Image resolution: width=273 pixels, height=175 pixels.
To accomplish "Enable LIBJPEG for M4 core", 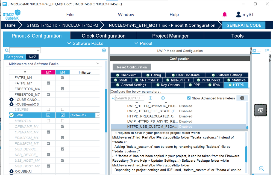I will pos(63,109).
